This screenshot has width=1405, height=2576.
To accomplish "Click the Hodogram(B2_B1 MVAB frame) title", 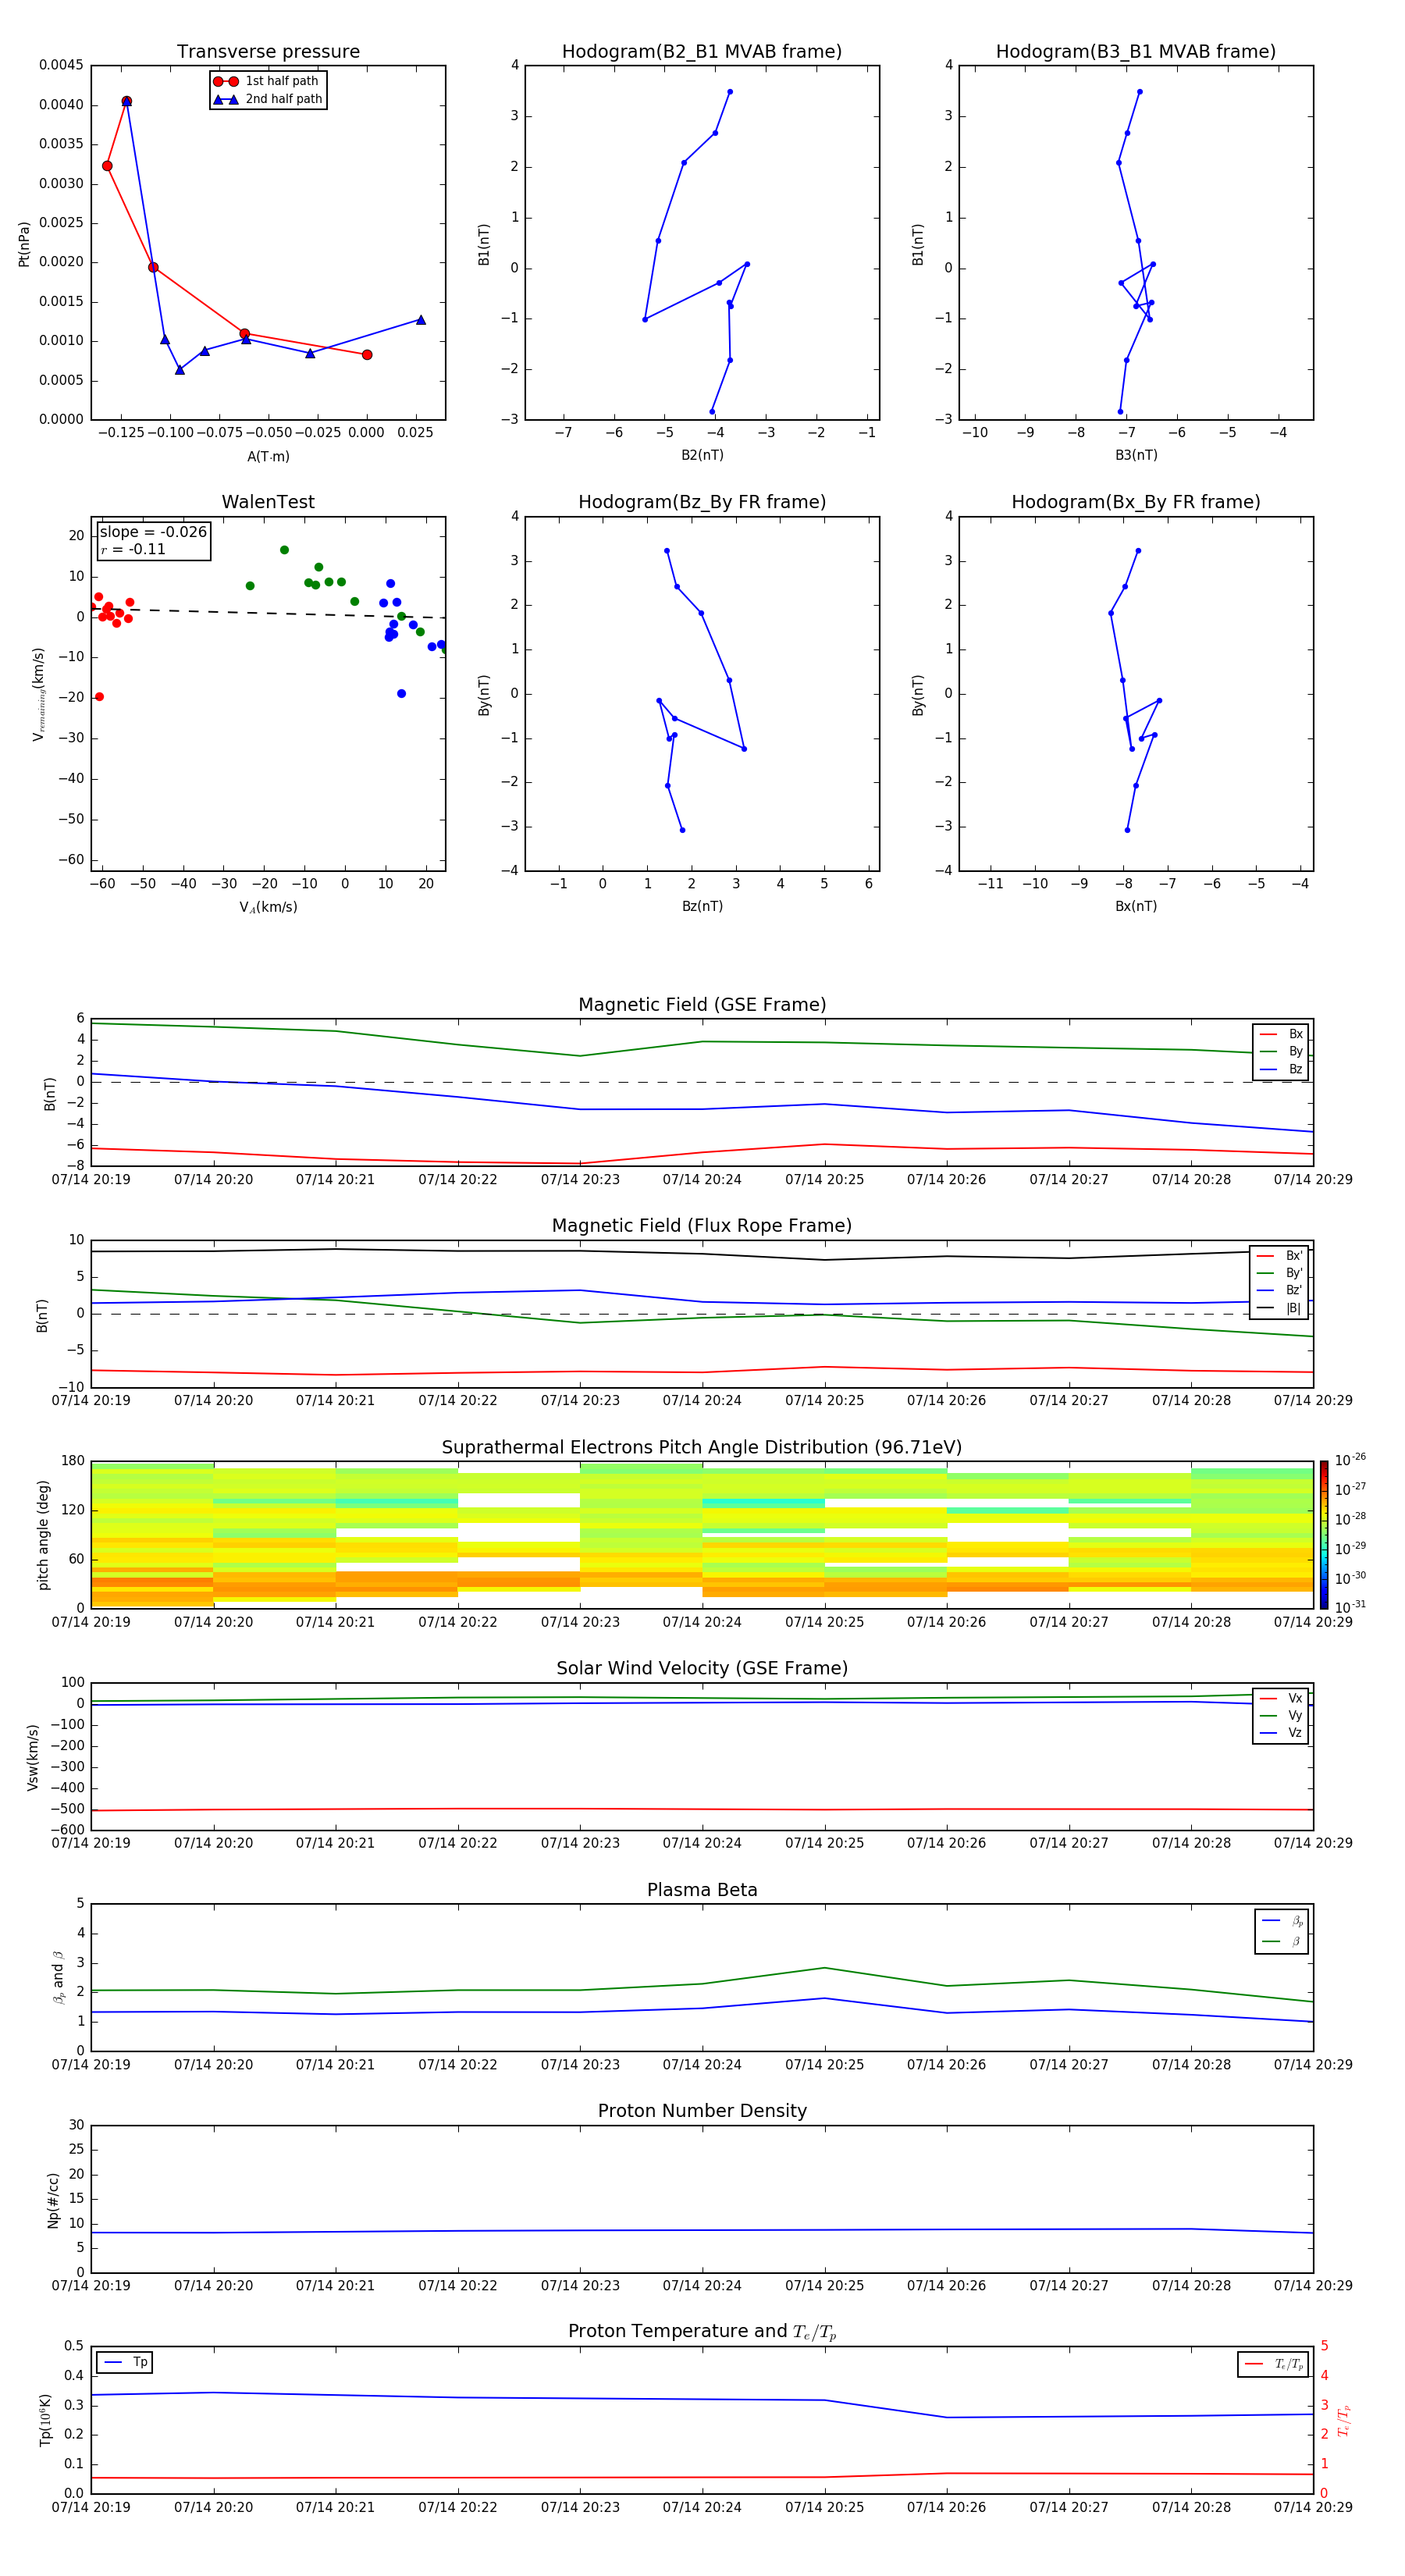I will (x=702, y=52).
